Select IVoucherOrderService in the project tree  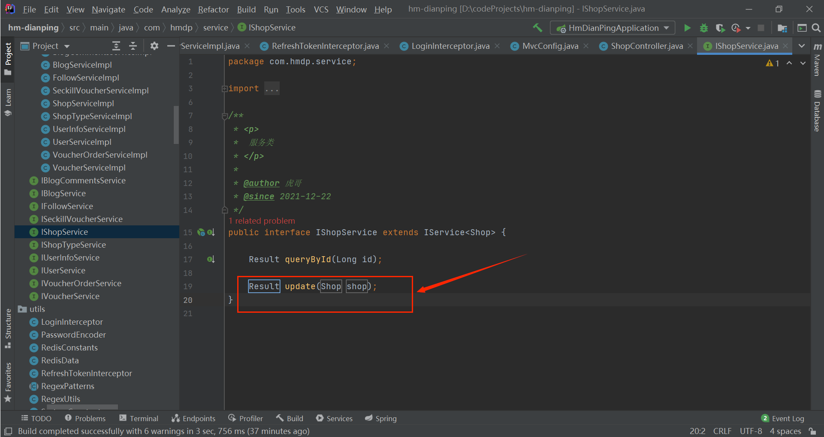coord(81,283)
